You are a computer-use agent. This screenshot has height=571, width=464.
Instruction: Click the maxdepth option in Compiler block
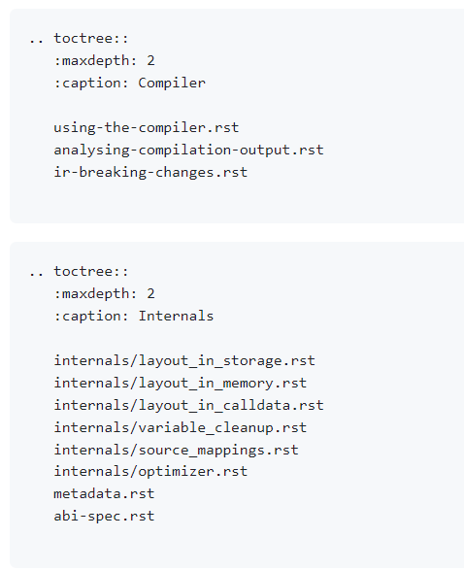[x=105, y=60]
